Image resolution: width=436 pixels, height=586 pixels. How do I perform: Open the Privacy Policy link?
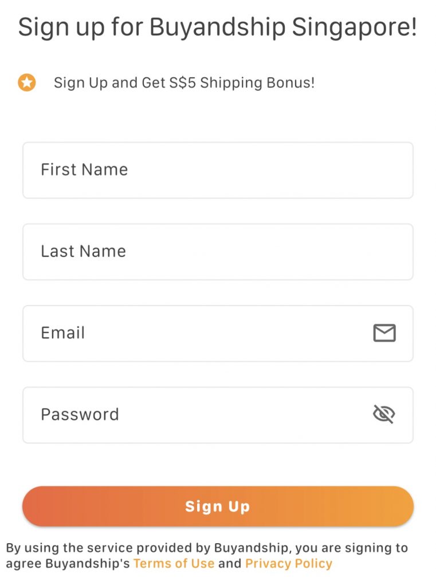coord(289,563)
